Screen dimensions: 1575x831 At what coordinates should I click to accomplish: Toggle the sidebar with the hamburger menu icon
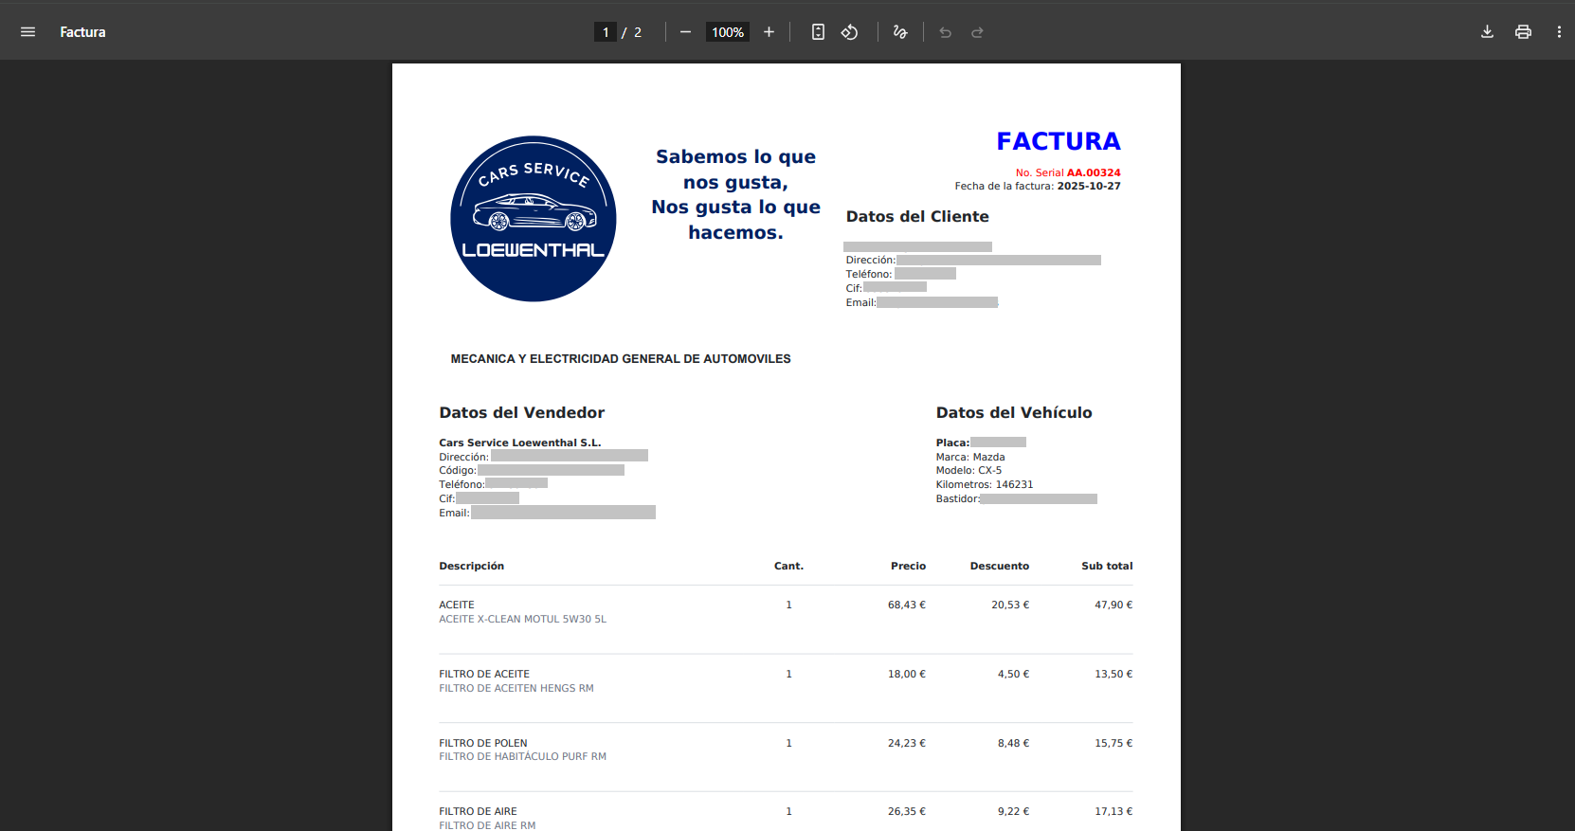pos(27,32)
